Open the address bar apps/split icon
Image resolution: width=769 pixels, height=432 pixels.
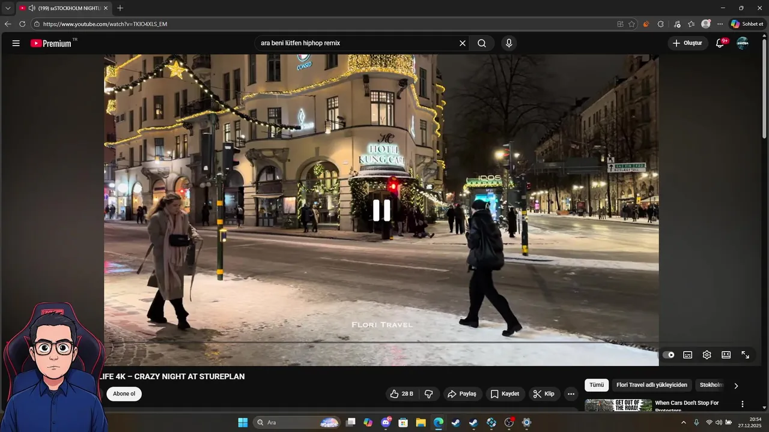621,24
